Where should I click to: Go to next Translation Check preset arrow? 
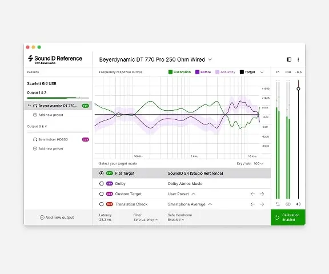[x=262, y=204]
